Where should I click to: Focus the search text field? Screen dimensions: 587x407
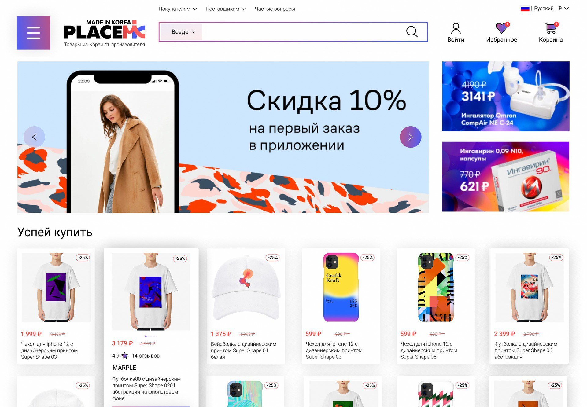click(x=303, y=32)
